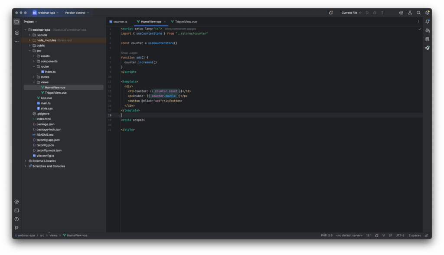The image size is (444, 255).
Task: Click the 'Show component usages' inlay link
Action: pyautogui.click(x=180, y=29)
